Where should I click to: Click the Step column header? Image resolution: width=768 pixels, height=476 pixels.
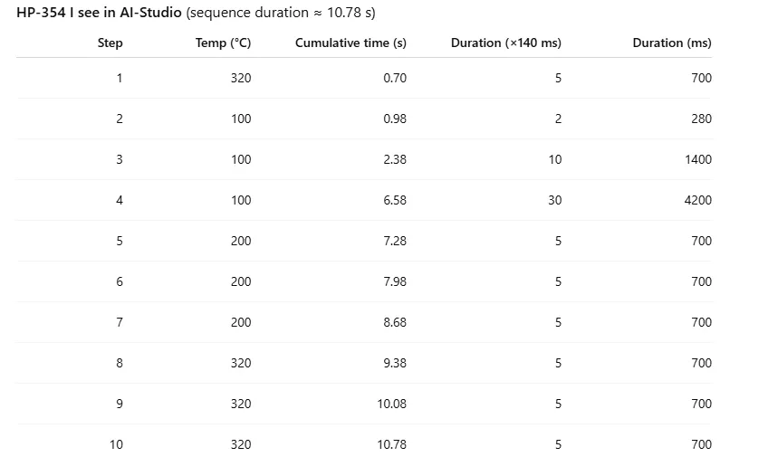pos(110,43)
